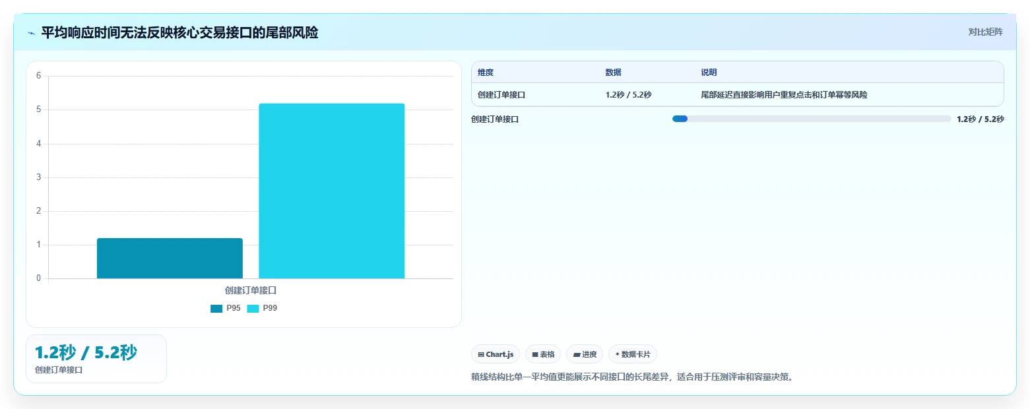1030x409 pixels.
Task: Click the panel title 平均响应时间无法反映
Action: click(x=179, y=32)
